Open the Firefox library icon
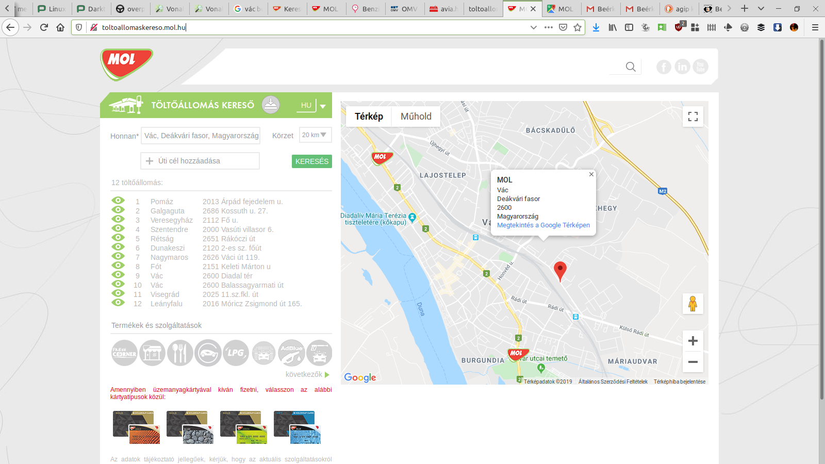The width and height of the screenshot is (825, 464). 613,27
